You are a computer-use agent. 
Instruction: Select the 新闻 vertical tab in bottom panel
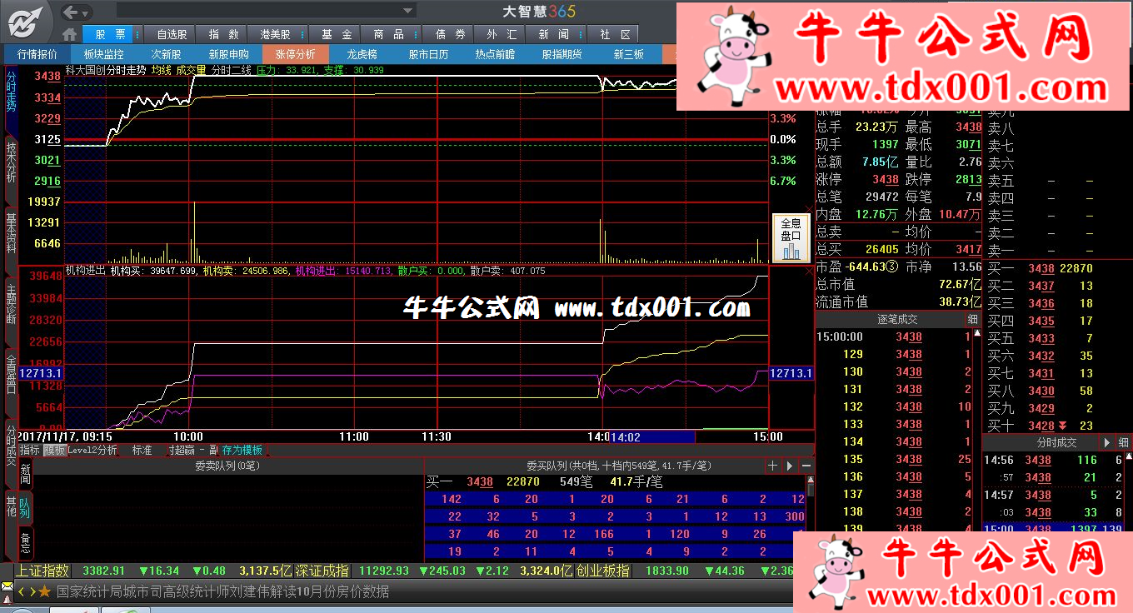25,475
